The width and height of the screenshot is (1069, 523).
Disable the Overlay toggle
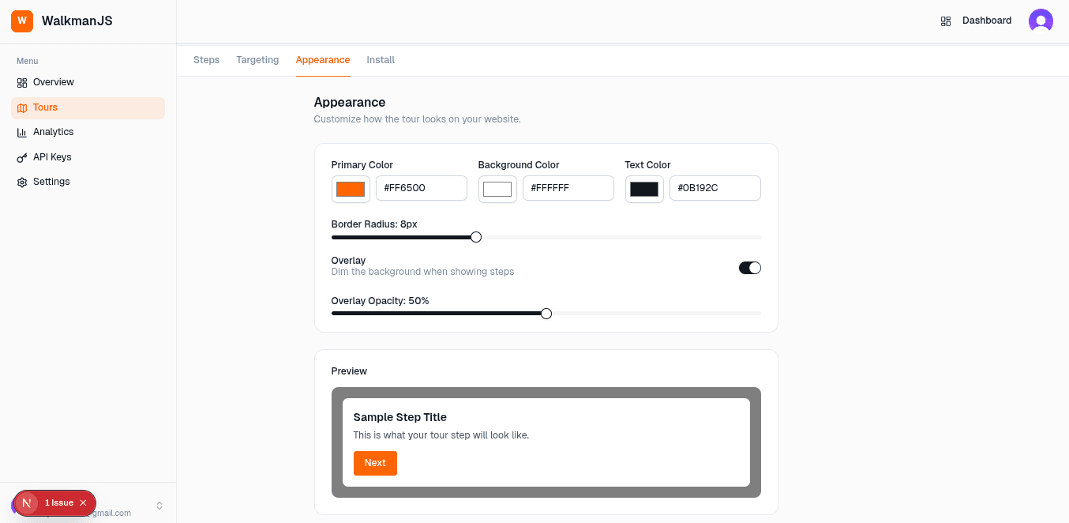tap(749, 267)
